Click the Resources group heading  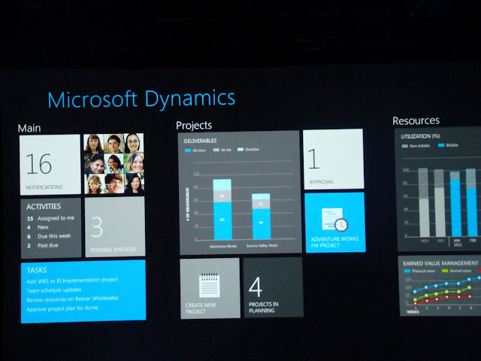click(416, 120)
